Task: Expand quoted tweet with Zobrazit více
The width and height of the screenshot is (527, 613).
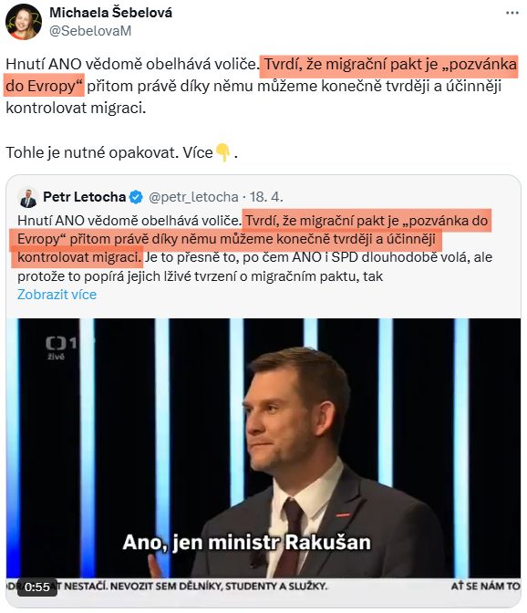Action: click(57, 295)
